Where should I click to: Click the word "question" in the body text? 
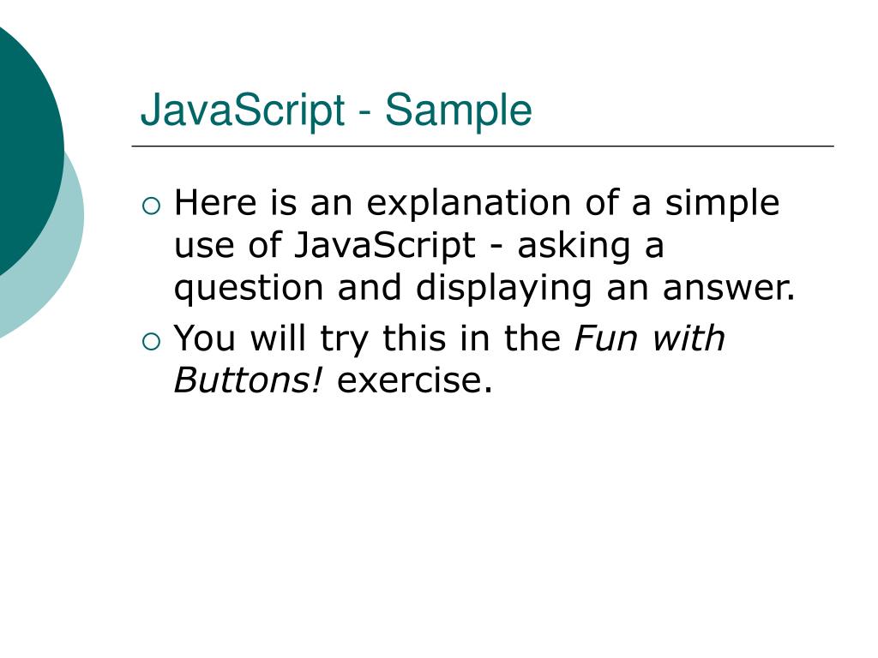click(x=250, y=290)
